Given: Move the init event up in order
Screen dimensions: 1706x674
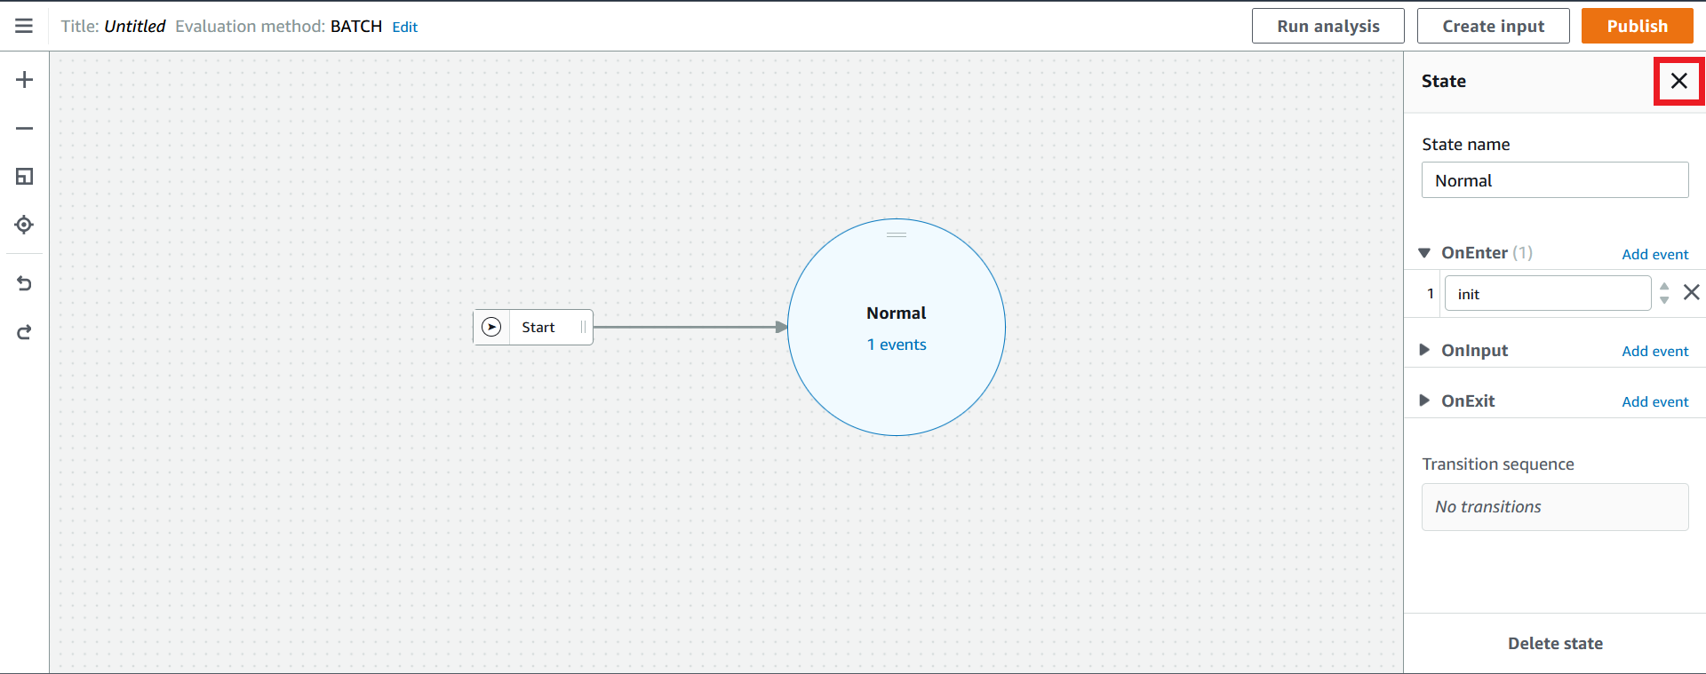Looking at the screenshot, I should click(x=1664, y=287).
